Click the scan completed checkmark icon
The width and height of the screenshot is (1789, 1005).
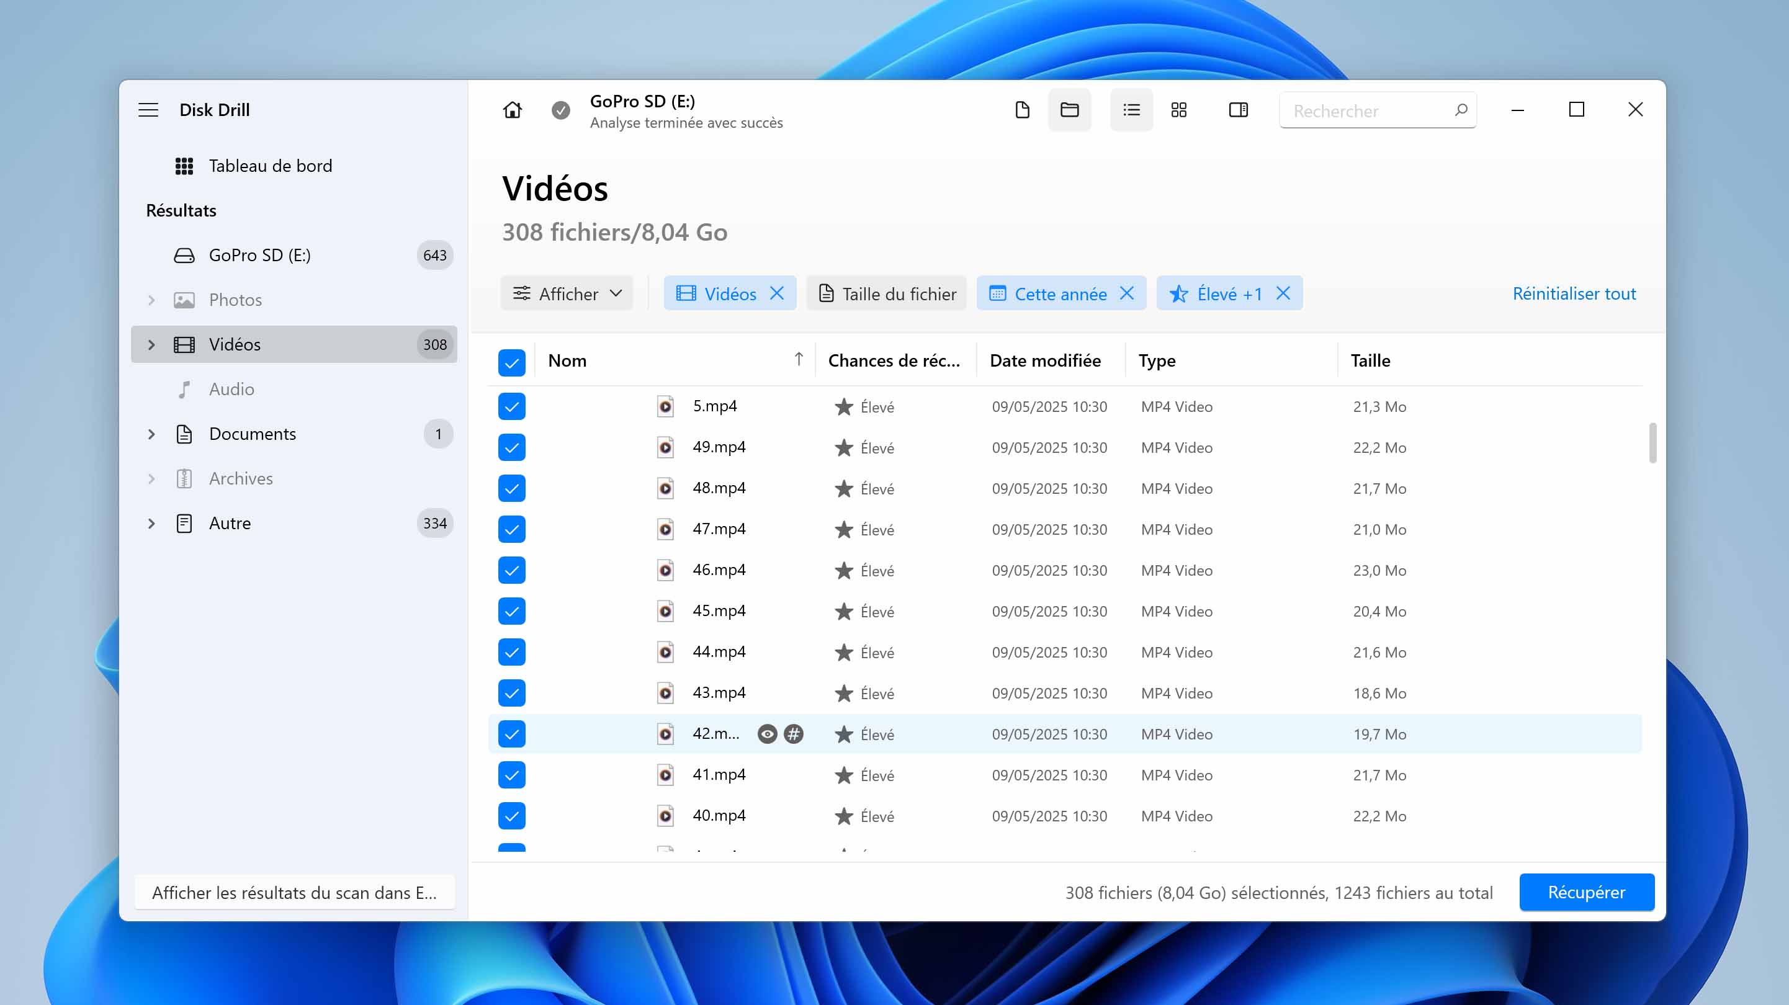pos(560,110)
